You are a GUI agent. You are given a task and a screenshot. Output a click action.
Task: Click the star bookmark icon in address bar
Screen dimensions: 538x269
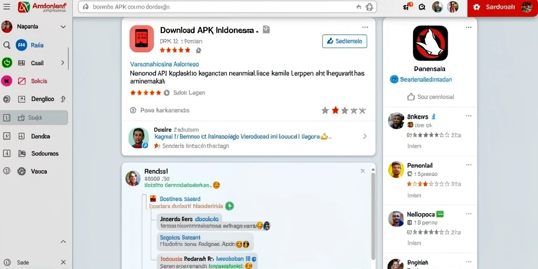[x=358, y=7]
